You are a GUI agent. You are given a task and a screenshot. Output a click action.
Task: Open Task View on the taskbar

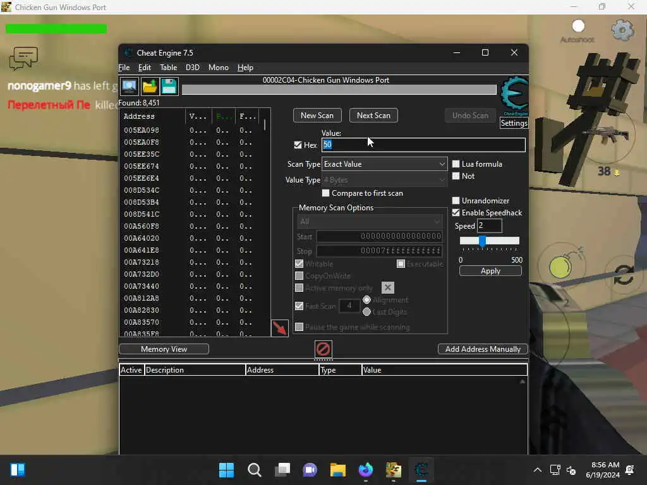pos(282,470)
